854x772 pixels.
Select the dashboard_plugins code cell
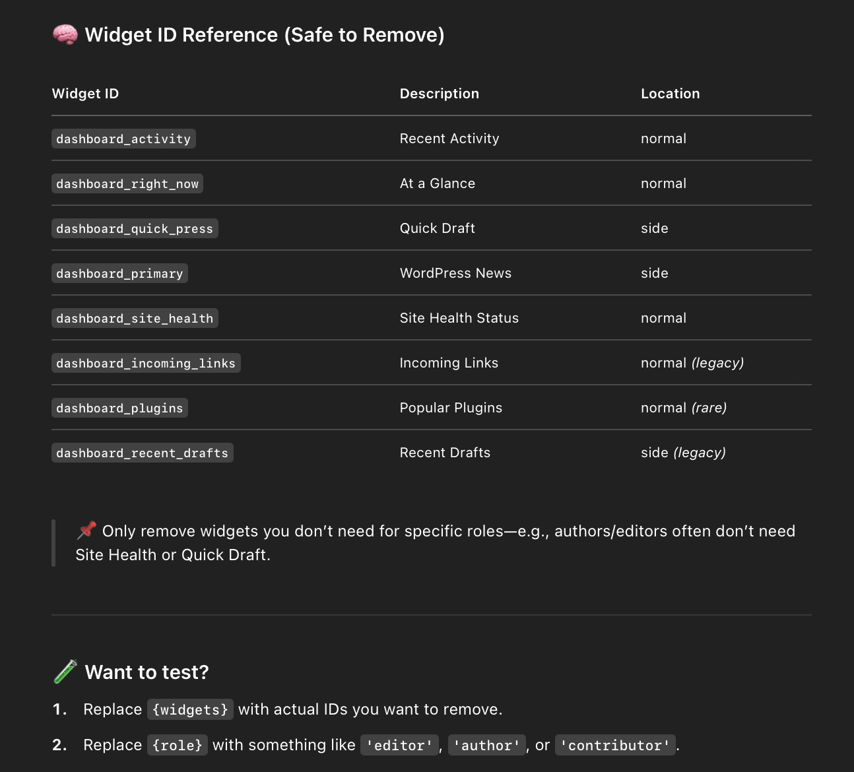pyautogui.click(x=119, y=408)
